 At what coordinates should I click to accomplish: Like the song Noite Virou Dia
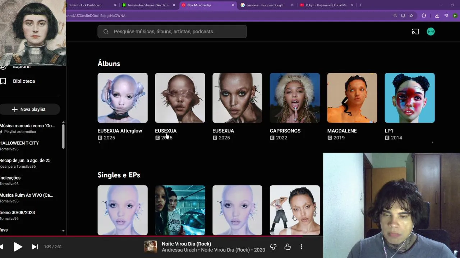(287, 247)
